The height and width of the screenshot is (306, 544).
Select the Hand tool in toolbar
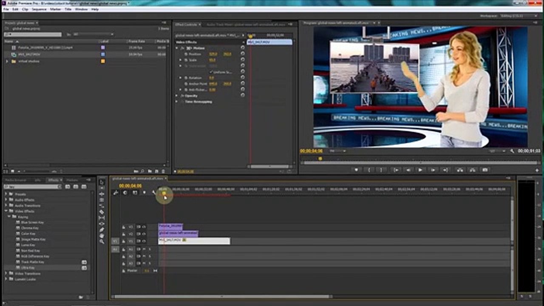[x=102, y=235]
